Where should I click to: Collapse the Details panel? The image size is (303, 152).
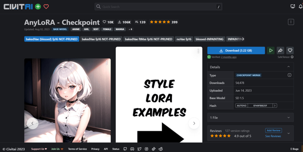click(289, 67)
